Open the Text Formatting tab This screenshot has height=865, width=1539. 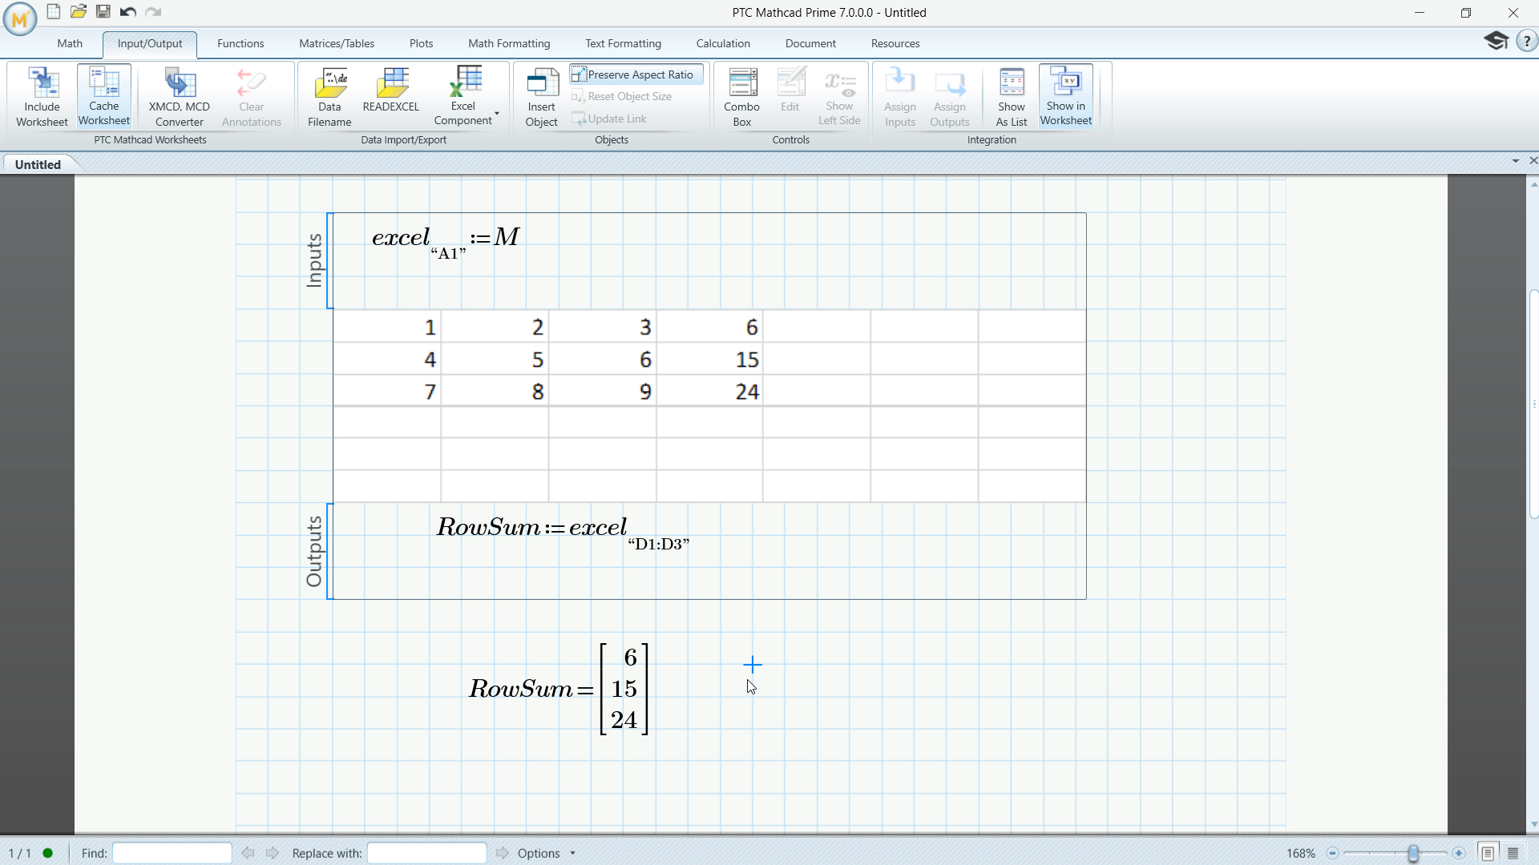coord(623,43)
